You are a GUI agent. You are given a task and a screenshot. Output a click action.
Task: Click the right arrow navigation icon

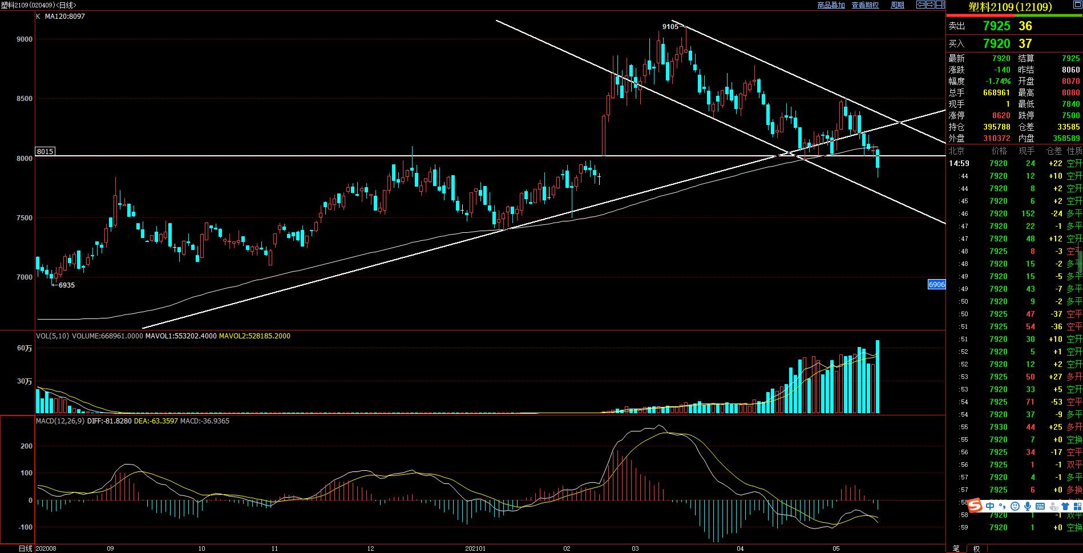(930, 5)
